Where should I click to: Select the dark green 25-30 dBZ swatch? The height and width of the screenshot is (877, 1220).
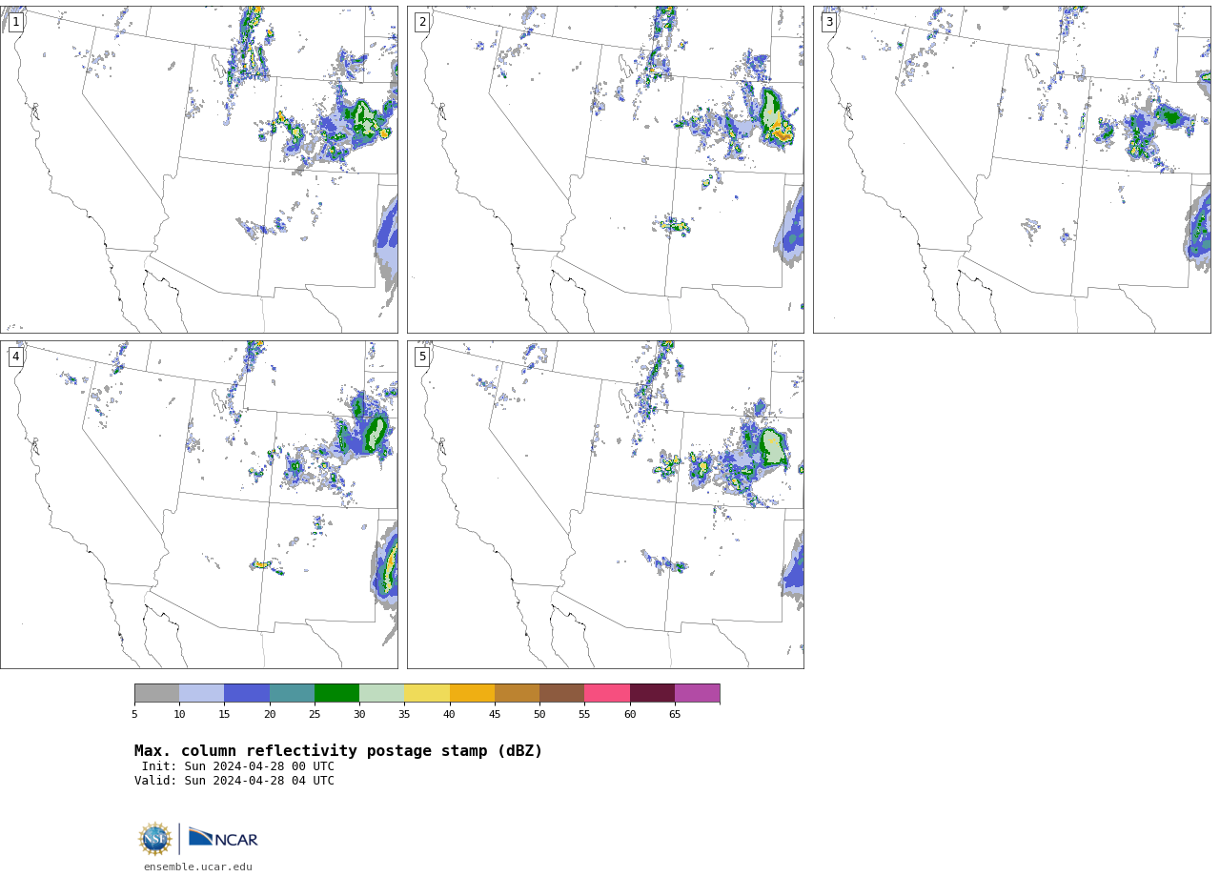pyautogui.click(x=337, y=693)
